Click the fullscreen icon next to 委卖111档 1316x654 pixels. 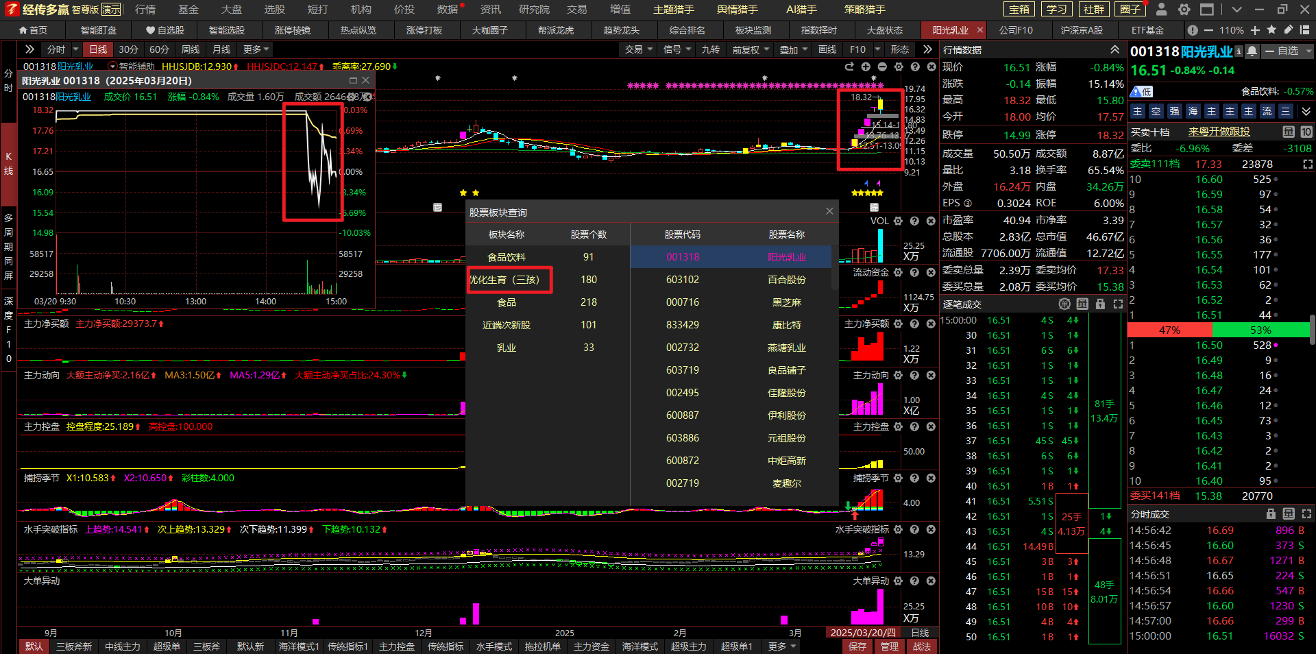click(1307, 164)
